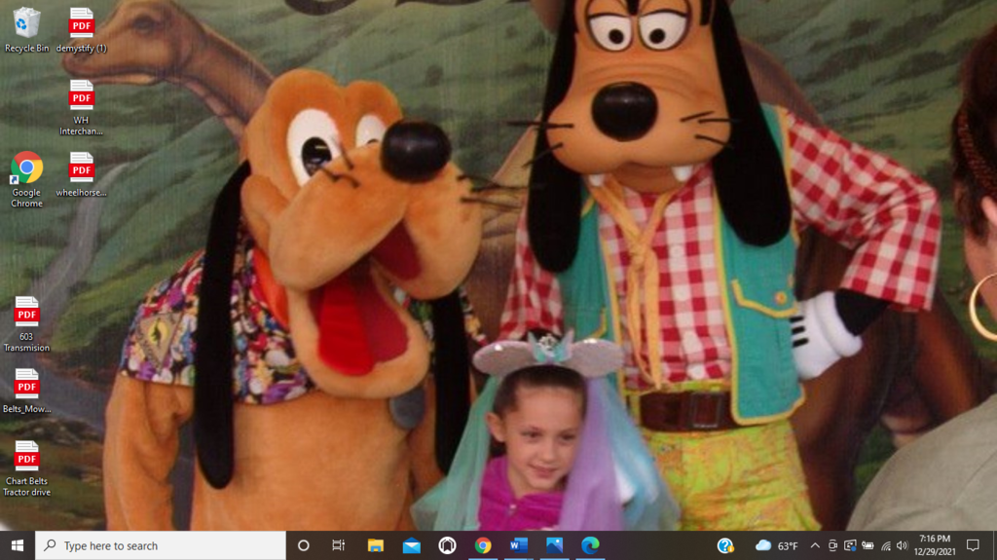
Task: Switch to Photos app on the taskbar
Action: coord(554,545)
